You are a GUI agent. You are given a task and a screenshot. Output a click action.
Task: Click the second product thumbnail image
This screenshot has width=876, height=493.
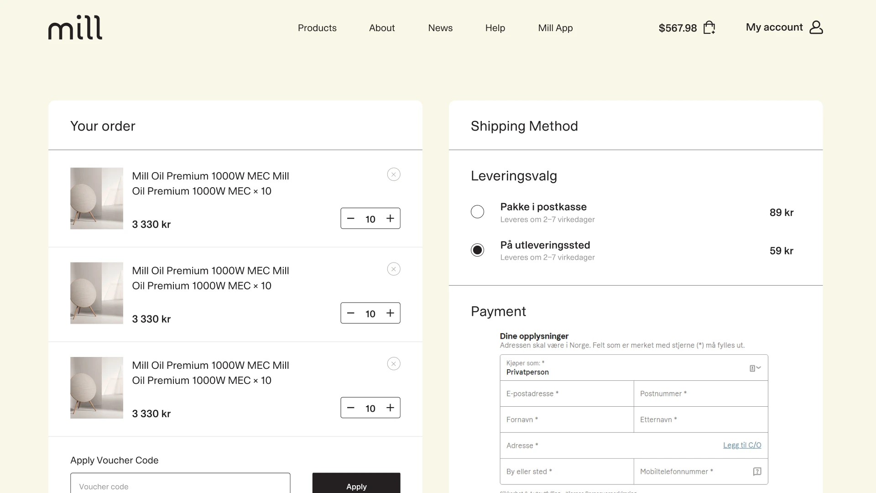click(97, 293)
